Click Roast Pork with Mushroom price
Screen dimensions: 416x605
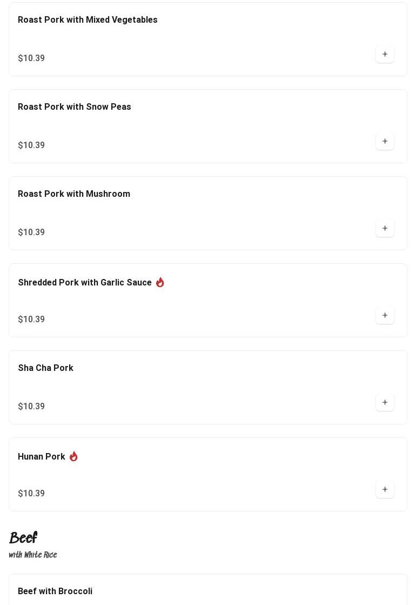pos(31,232)
